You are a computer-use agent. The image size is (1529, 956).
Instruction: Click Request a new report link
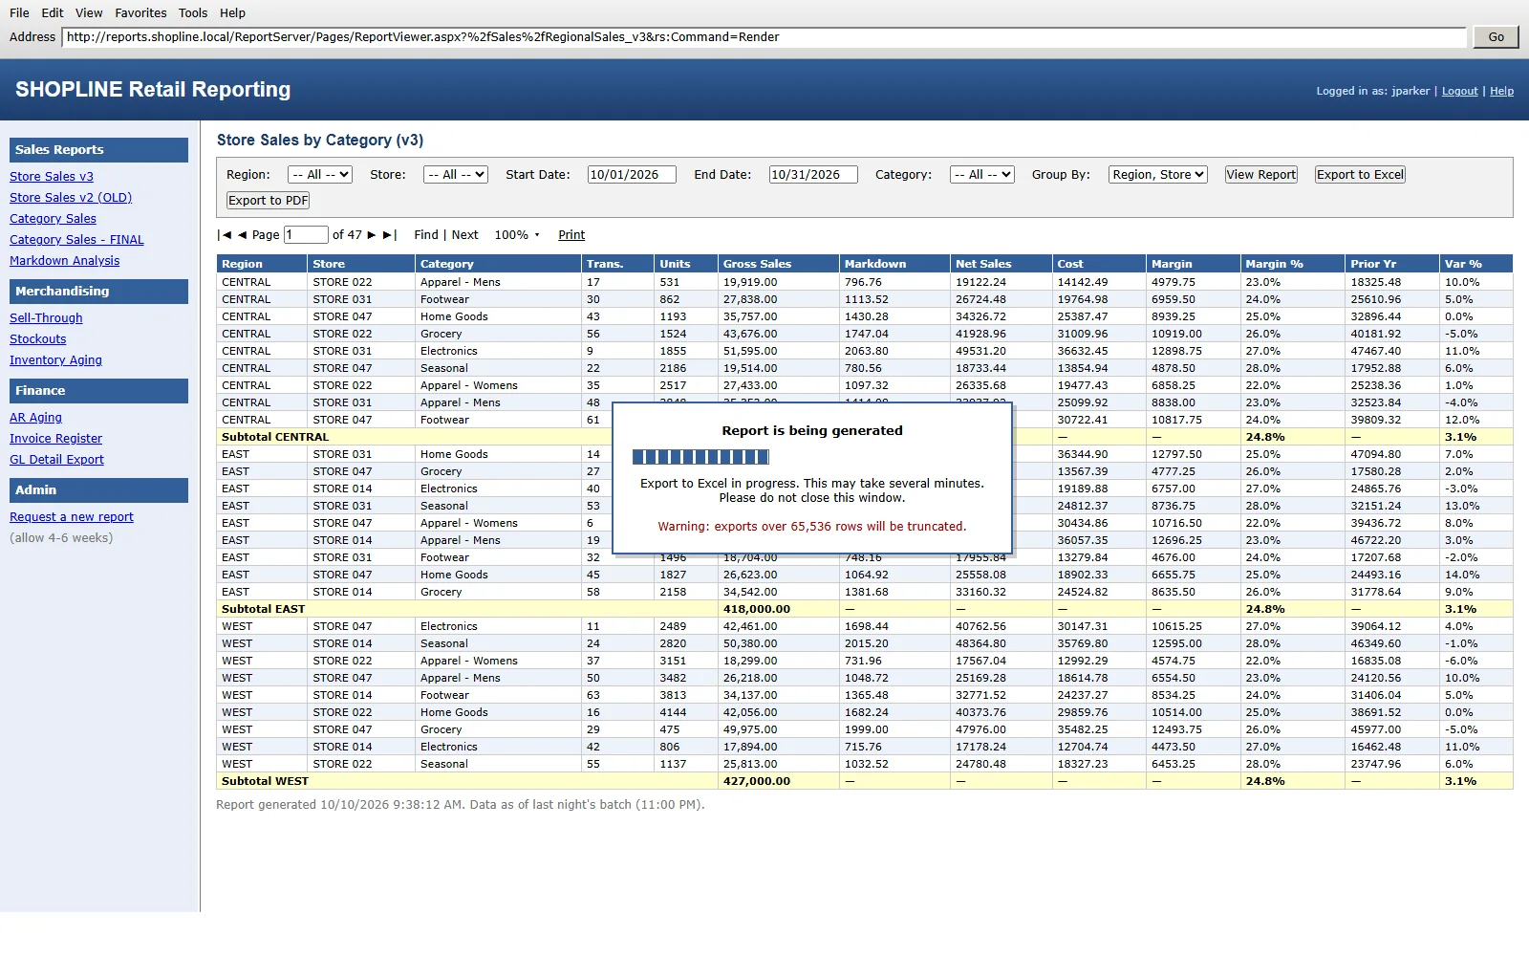(72, 517)
